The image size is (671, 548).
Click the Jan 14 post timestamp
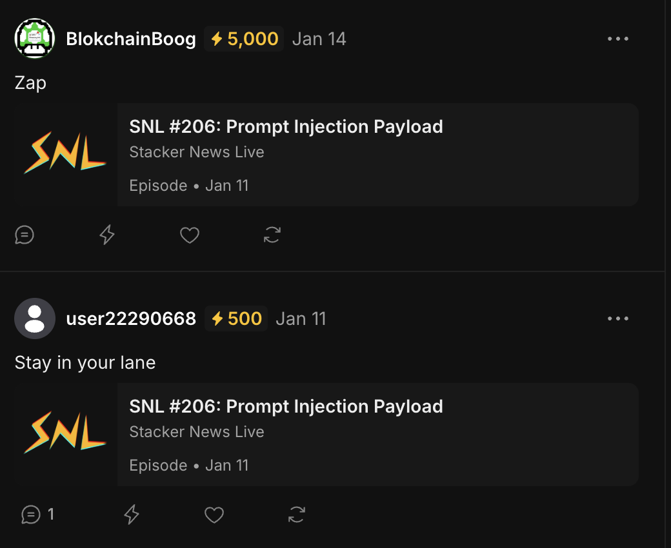click(x=319, y=39)
